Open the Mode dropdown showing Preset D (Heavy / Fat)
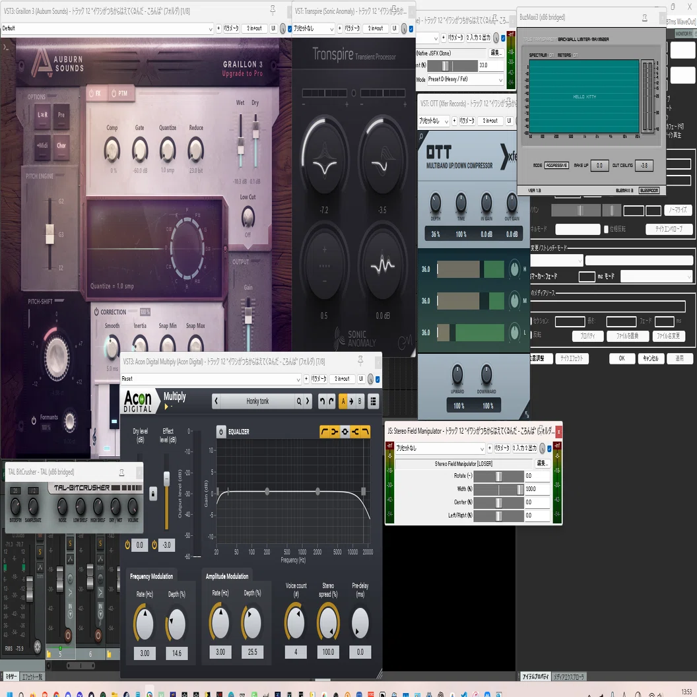The image size is (697, 697). coord(465,80)
